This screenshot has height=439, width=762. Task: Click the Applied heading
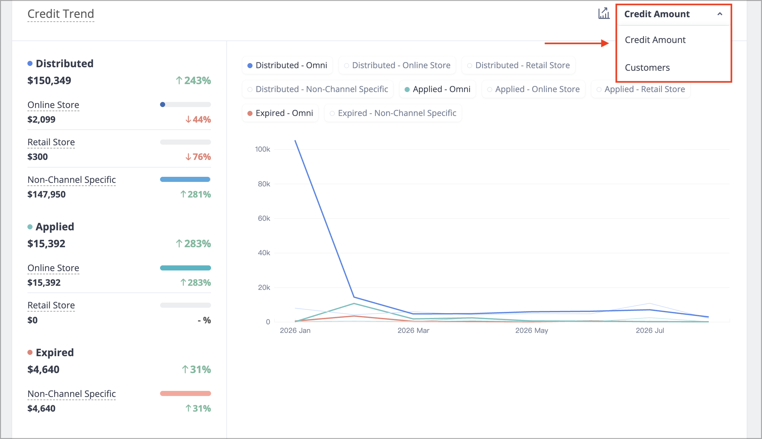55,227
